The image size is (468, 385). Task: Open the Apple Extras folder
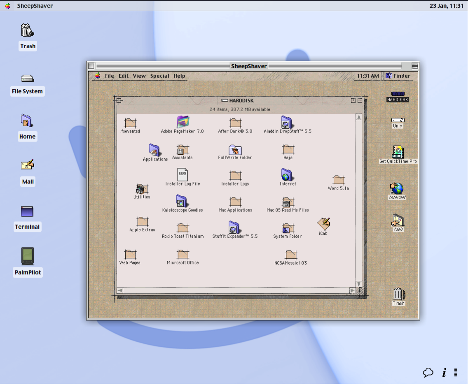[x=143, y=221]
